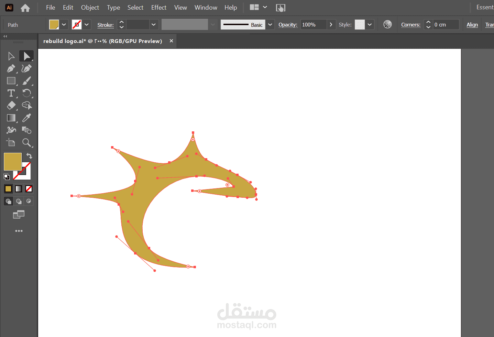Viewport: 494px width, 337px height.
Task: Select the Direct Selection tool
Action: tap(26, 56)
